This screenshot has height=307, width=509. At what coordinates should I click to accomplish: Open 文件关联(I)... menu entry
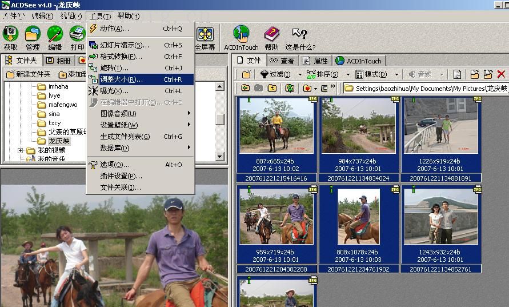[x=140, y=188]
